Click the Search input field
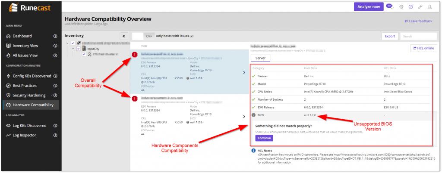 click(418, 36)
